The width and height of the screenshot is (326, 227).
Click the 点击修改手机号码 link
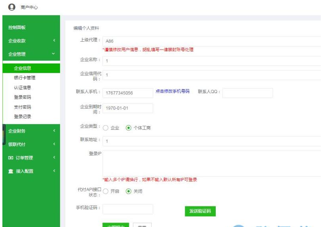coord(172,91)
